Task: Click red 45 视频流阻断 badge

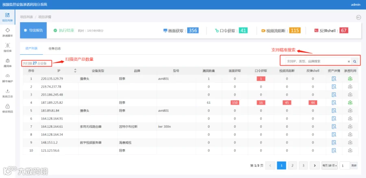Action: [x=287, y=103]
